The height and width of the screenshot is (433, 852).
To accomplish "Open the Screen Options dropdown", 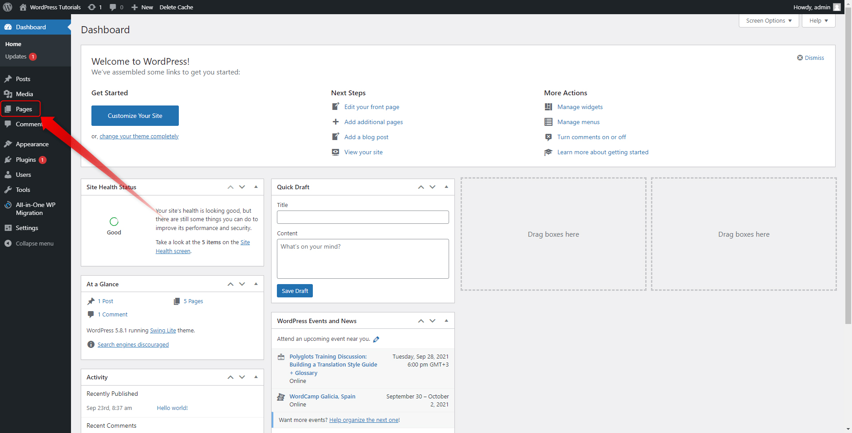I will coord(769,20).
